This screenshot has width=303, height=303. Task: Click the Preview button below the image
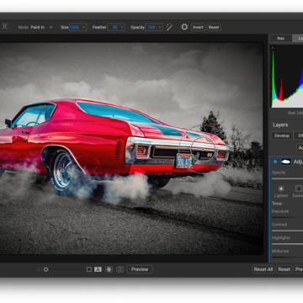[140, 269]
